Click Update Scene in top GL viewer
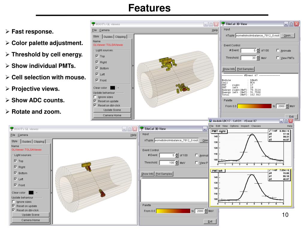The image size is (307, 230). pyautogui.click(x=112, y=110)
